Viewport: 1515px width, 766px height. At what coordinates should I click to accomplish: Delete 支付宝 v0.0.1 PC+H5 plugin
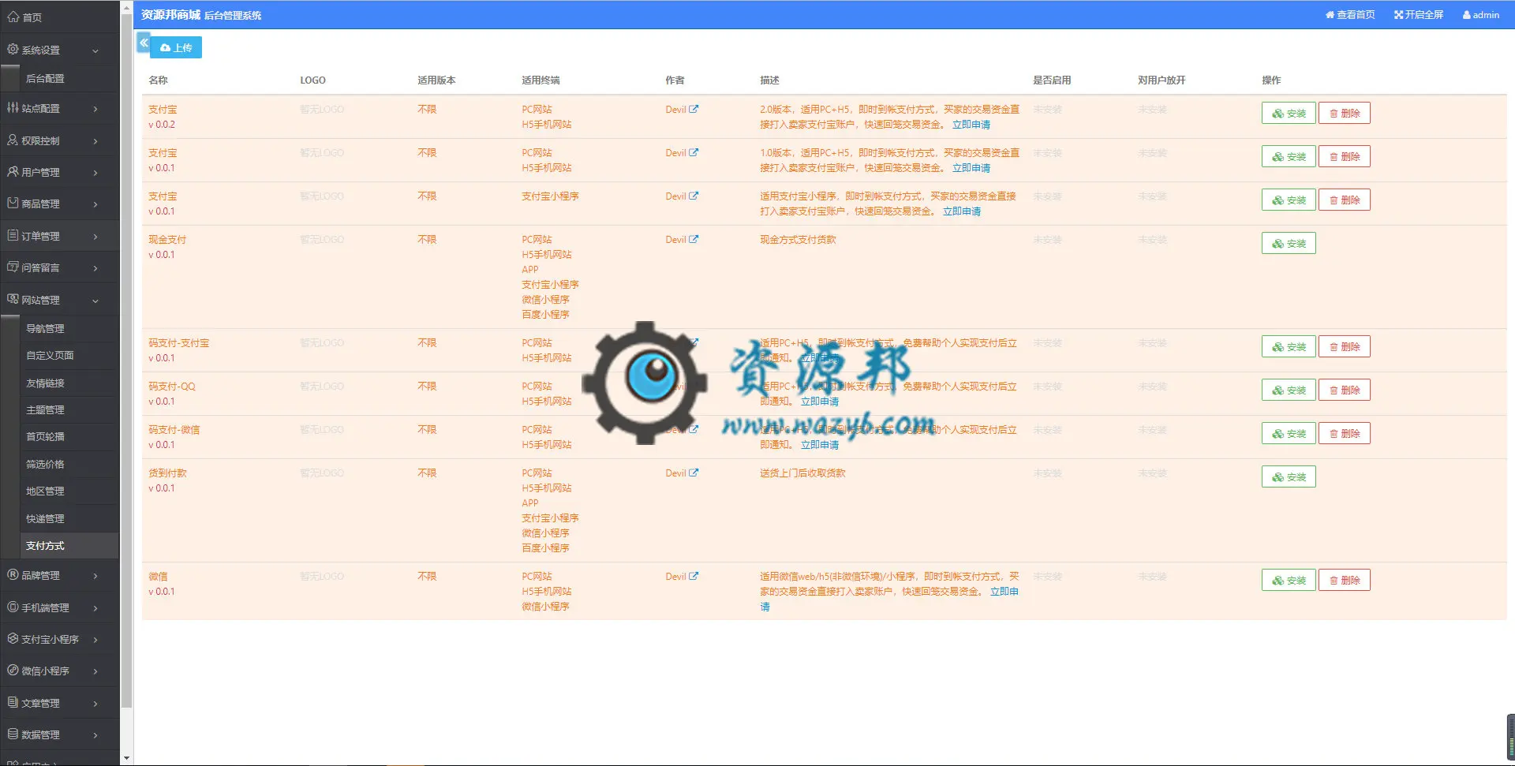1345,156
